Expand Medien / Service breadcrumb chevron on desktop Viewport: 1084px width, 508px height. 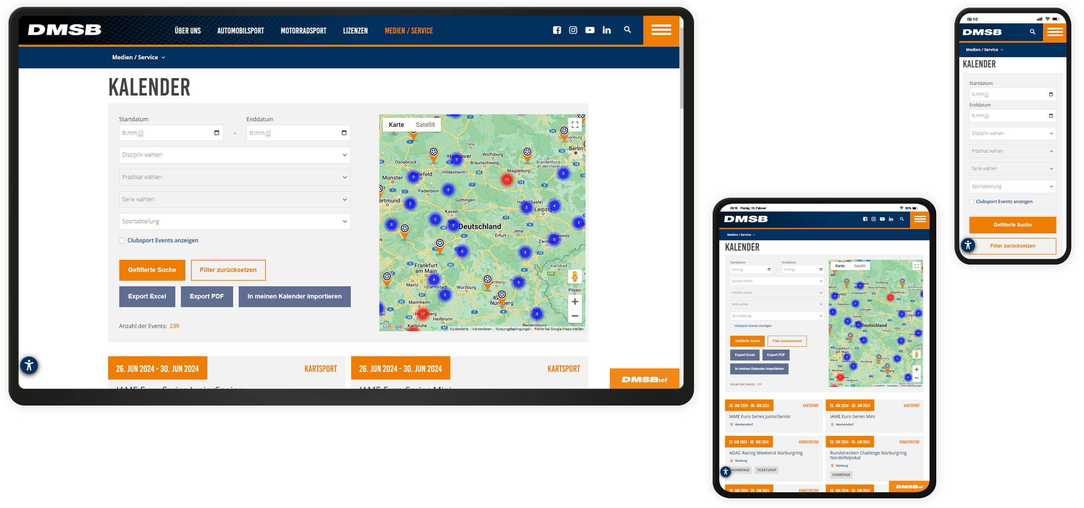pyautogui.click(x=163, y=58)
